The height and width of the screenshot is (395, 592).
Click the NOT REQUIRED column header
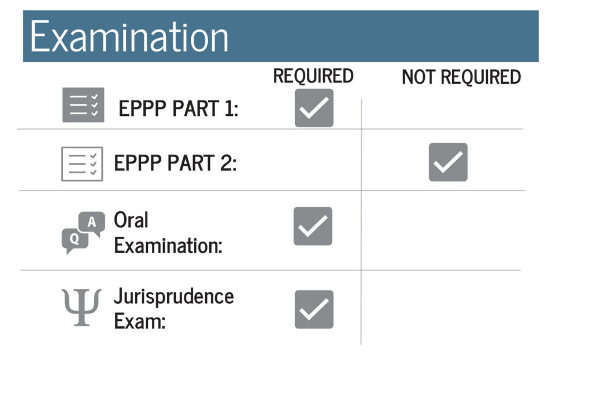point(461,77)
